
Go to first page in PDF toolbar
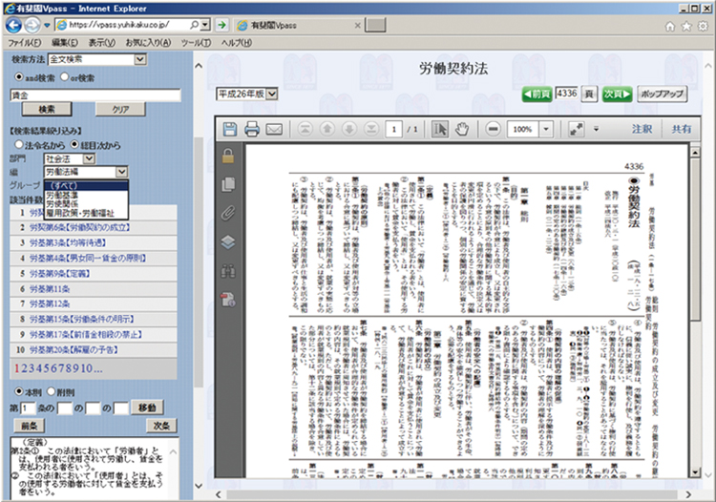click(x=305, y=129)
